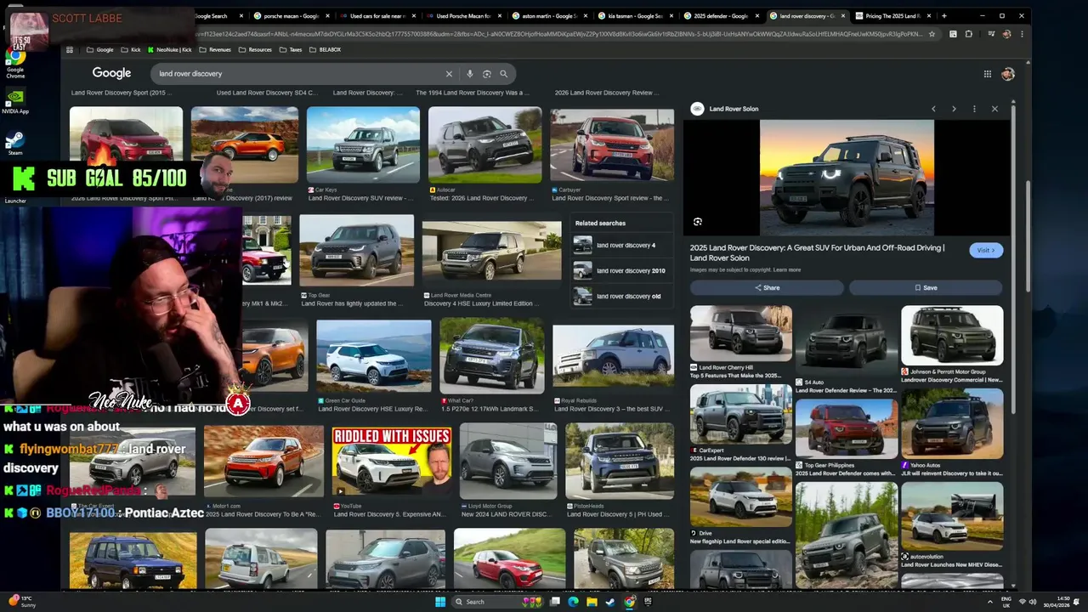Open RIDDLED WITH ISSUES YouTube thumbnail
The width and height of the screenshot is (1088, 612).
coord(392,462)
